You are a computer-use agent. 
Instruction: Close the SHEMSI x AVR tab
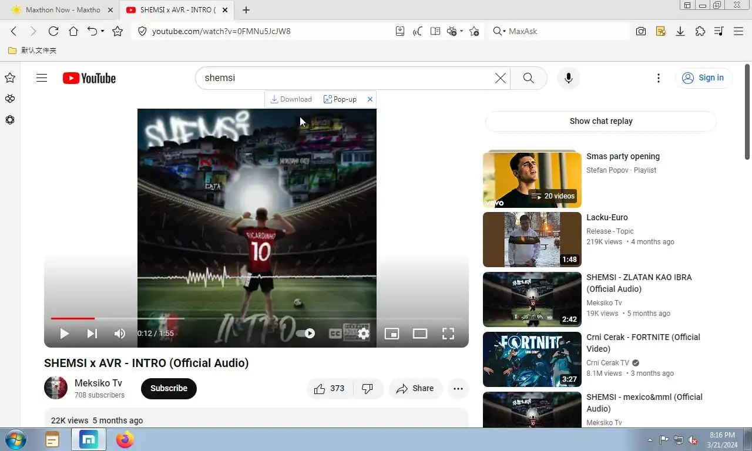[x=225, y=10]
